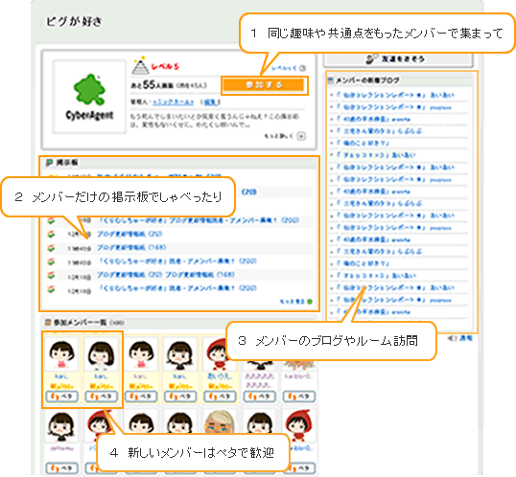
Task: Click the ペタ button under the first member
Action: pyautogui.click(x=61, y=397)
